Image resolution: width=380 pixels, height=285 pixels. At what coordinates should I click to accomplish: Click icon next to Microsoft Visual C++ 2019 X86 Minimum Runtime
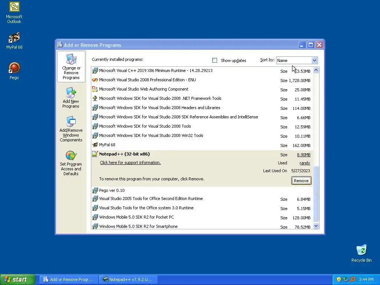coord(95,71)
